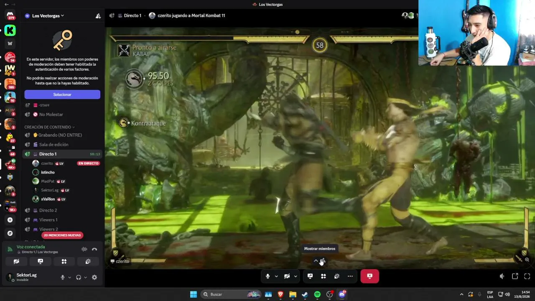Join the Viewers 1 voice channel
Viewport: 535px width, 301px height.
coord(62,220)
